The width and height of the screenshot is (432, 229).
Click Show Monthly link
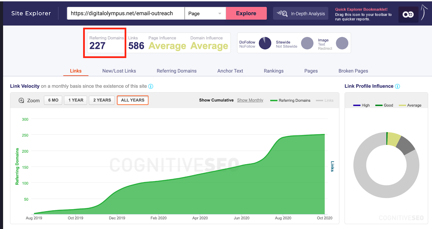[250, 100]
